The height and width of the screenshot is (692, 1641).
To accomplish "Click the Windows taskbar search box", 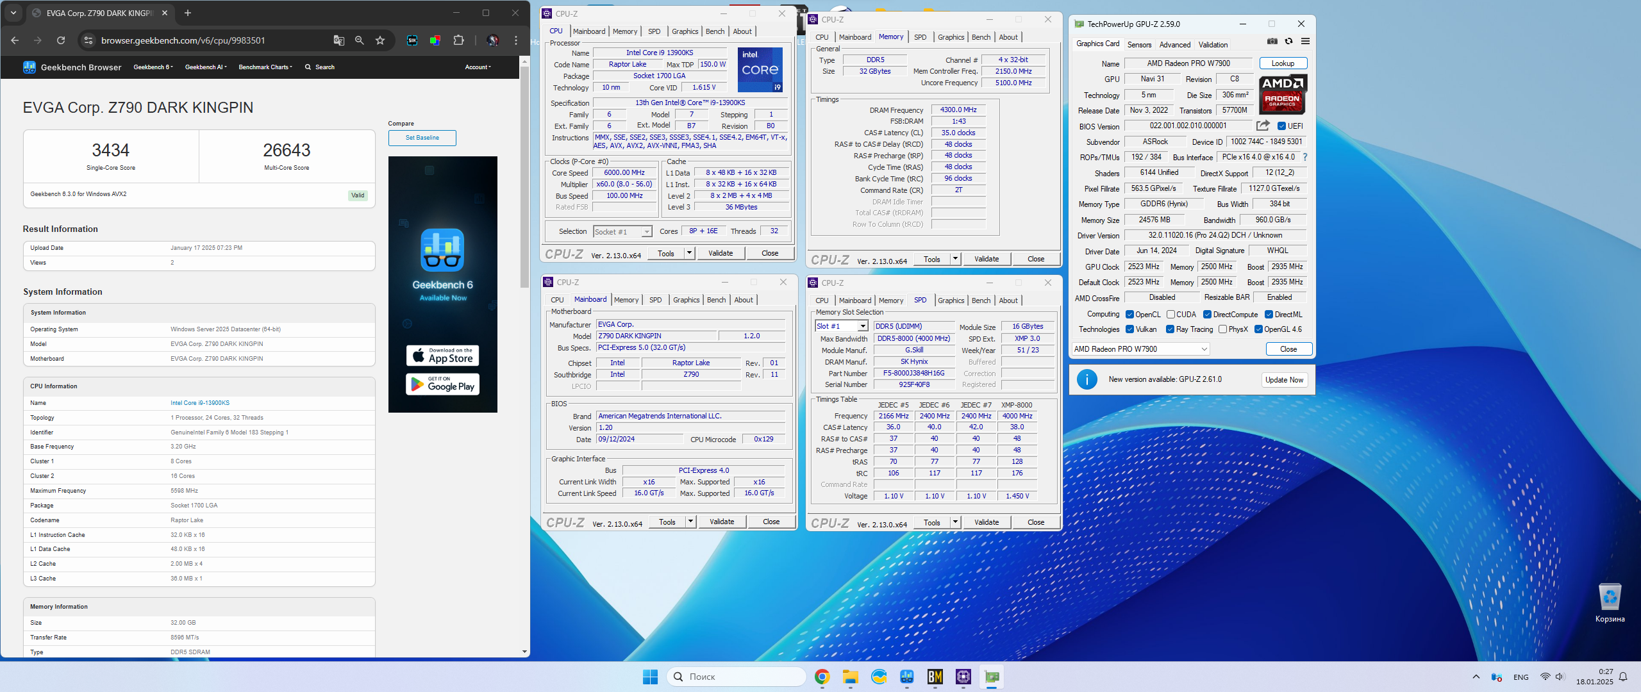I will point(737,677).
